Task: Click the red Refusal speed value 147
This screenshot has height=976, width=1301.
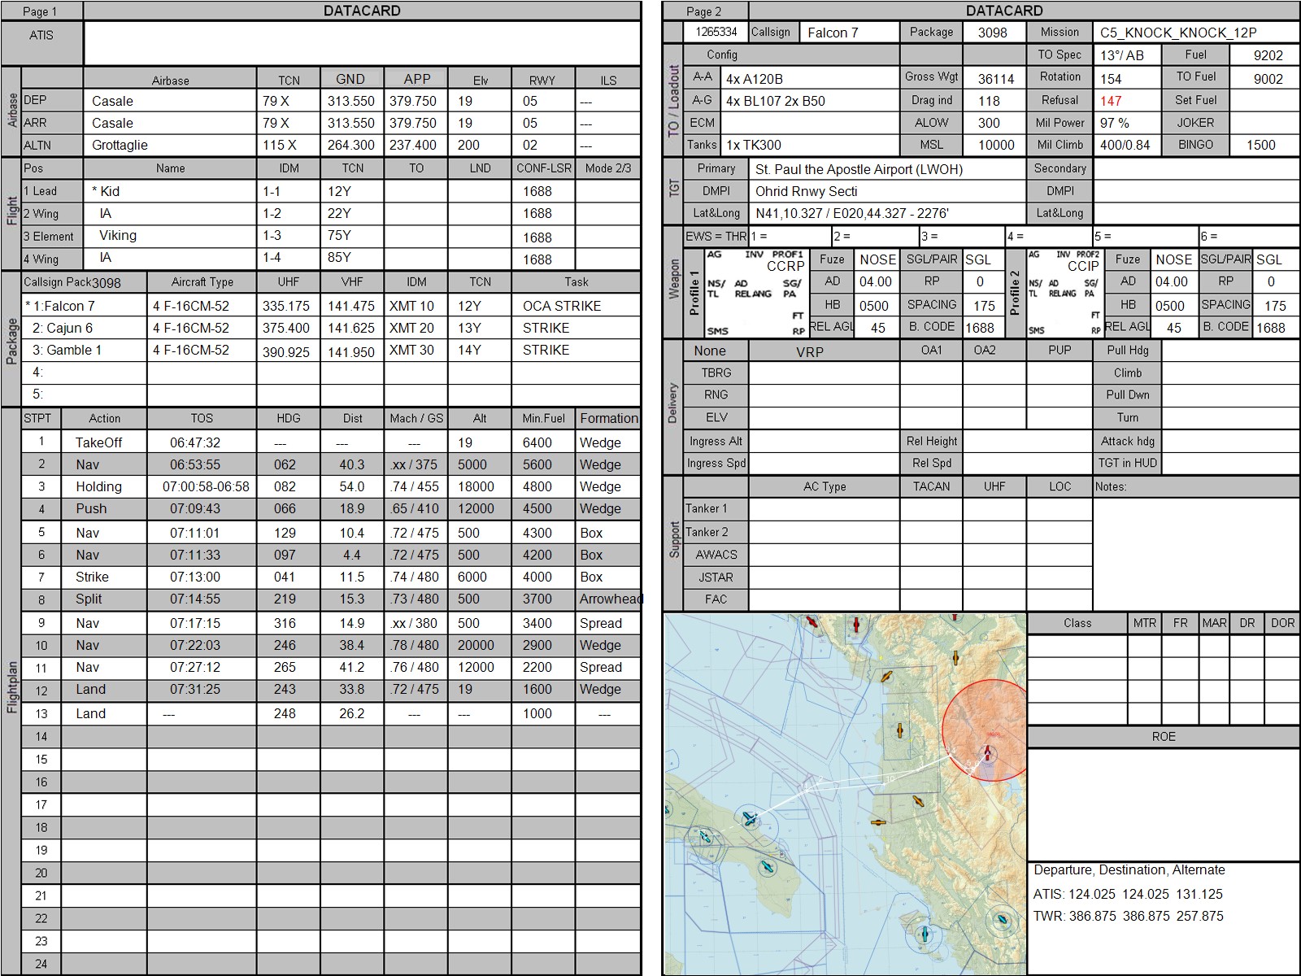Action: (x=1111, y=101)
